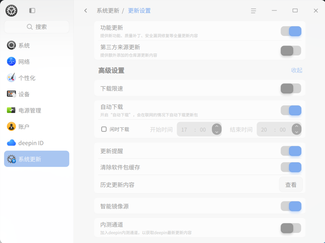Check the 闲时下载 checkbox

[x=104, y=129]
